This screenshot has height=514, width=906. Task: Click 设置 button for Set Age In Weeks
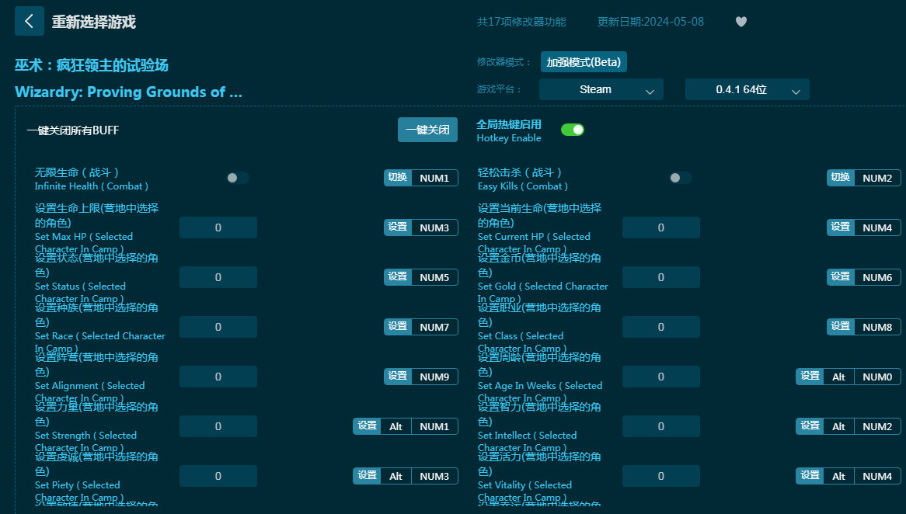[810, 377]
